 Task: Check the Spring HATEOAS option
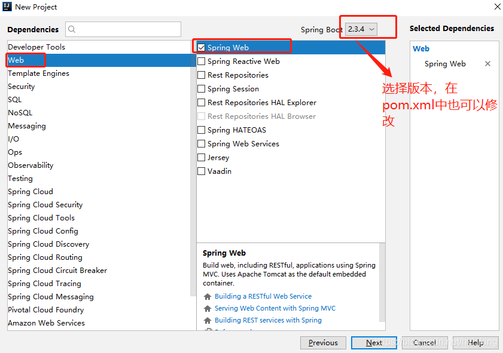[x=201, y=130]
